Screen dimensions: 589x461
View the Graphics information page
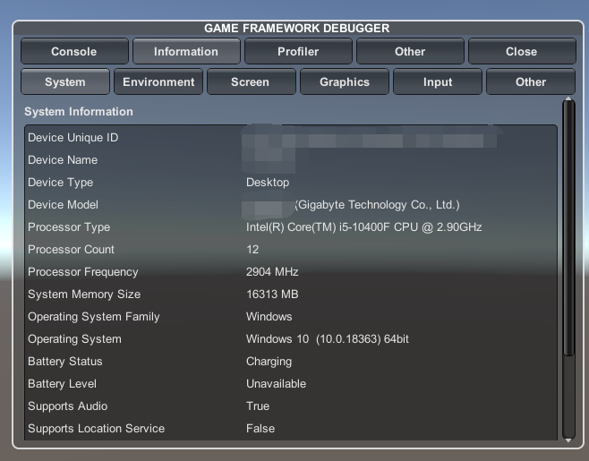point(345,81)
